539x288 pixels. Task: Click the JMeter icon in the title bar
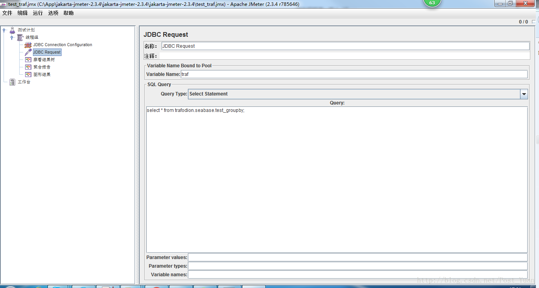click(x=4, y=4)
